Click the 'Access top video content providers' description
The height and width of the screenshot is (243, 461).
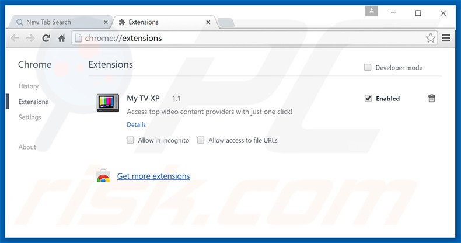[209, 112]
